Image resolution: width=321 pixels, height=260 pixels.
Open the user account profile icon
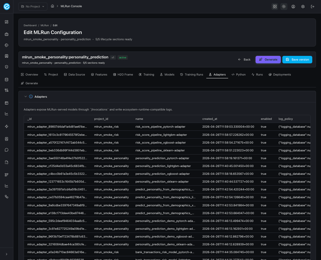(293, 6)
